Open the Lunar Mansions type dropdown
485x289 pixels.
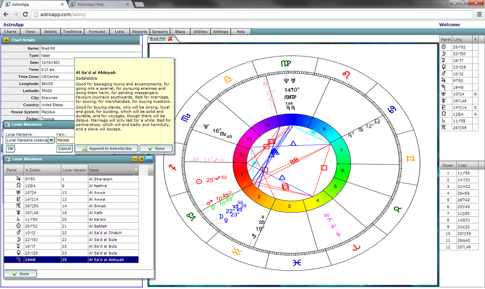[51, 140]
